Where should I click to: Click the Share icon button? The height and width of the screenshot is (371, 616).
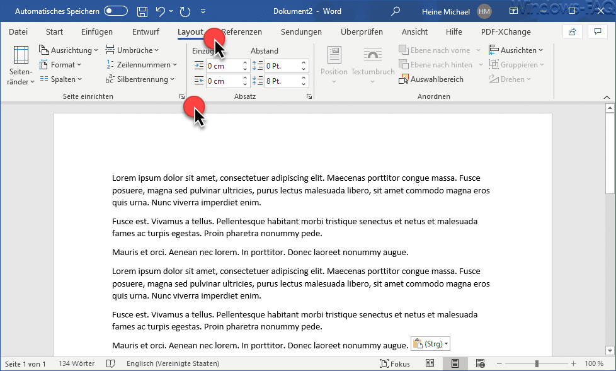[x=573, y=32]
